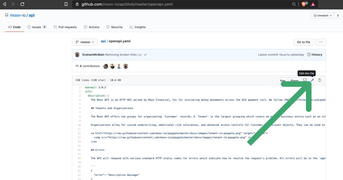Click the first contributor avatar
Image resolution: width=343 pixels, height=180 pixels.
(x=106, y=66)
